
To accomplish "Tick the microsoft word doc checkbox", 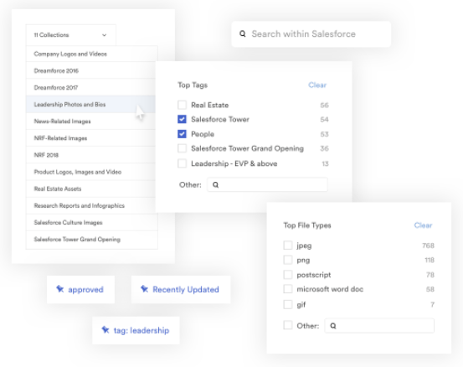I will point(288,289).
